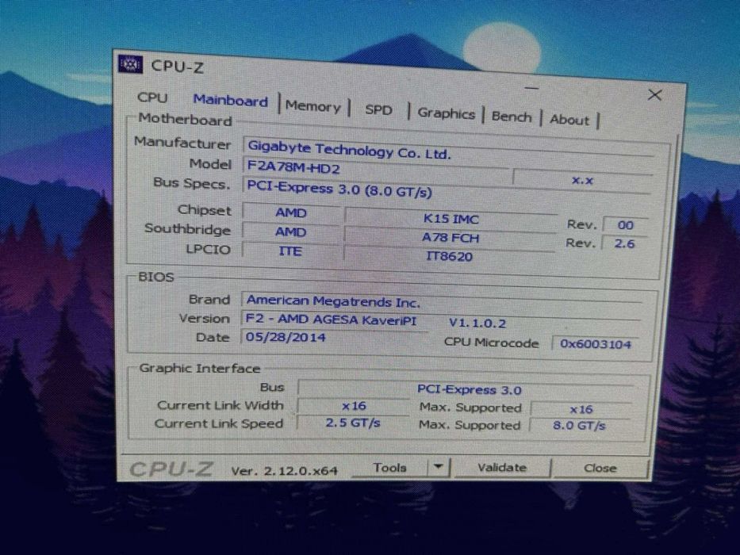The height and width of the screenshot is (555, 740).
Task: Click the Validate button
Action: pos(502,468)
